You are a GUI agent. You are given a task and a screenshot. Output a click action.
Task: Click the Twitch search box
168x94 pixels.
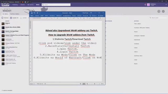point(56,5)
